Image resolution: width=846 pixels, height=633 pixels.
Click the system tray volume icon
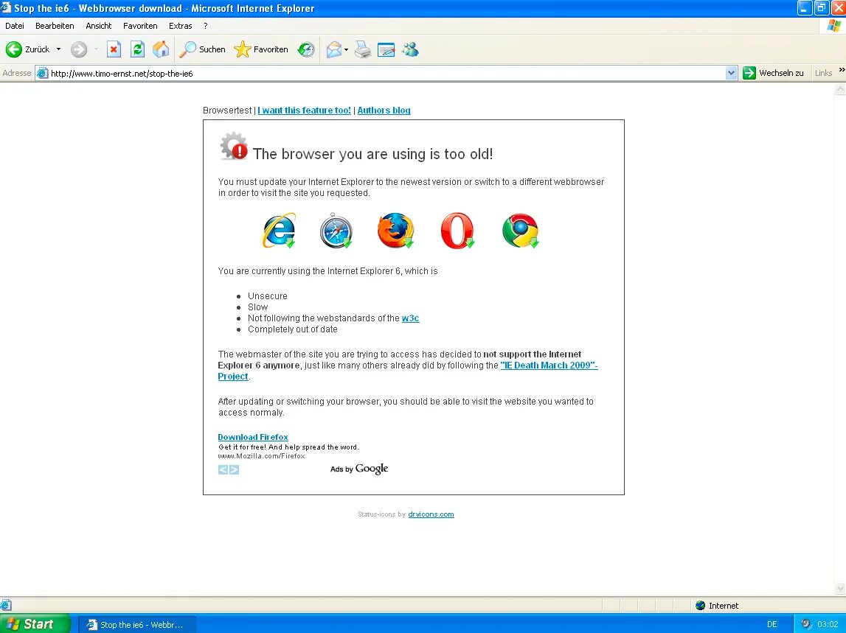click(806, 624)
